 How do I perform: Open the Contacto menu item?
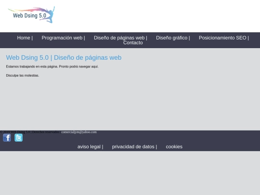pyautogui.click(x=133, y=43)
